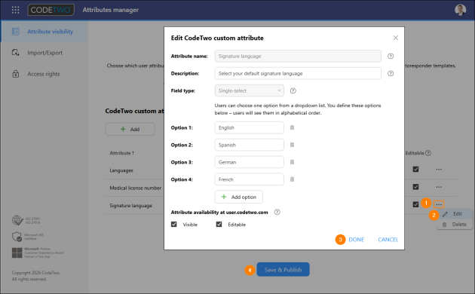Open more options for Signature language row

[x=439, y=205]
